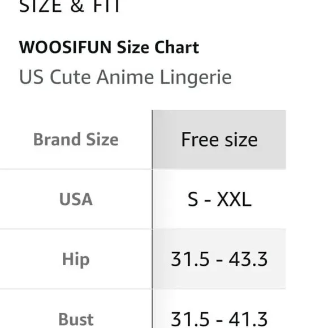The width and height of the screenshot is (328, 328).
Task: Click the SIZE & FIT section title
Action: [70, 6]
